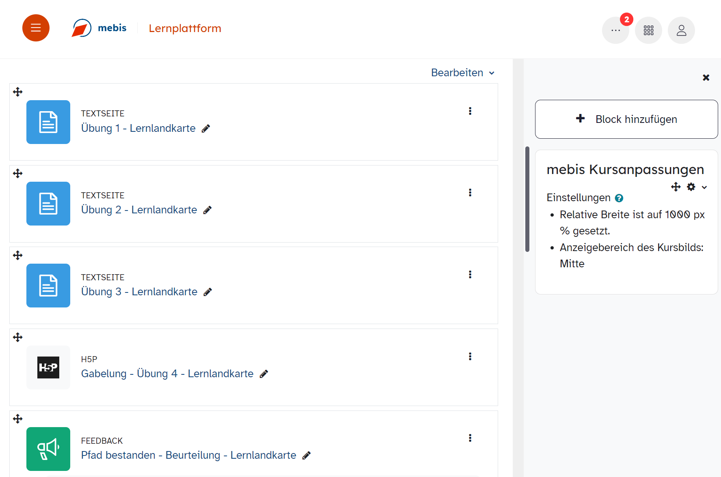Open the orange hamburger navigation menu

(36, 28)
